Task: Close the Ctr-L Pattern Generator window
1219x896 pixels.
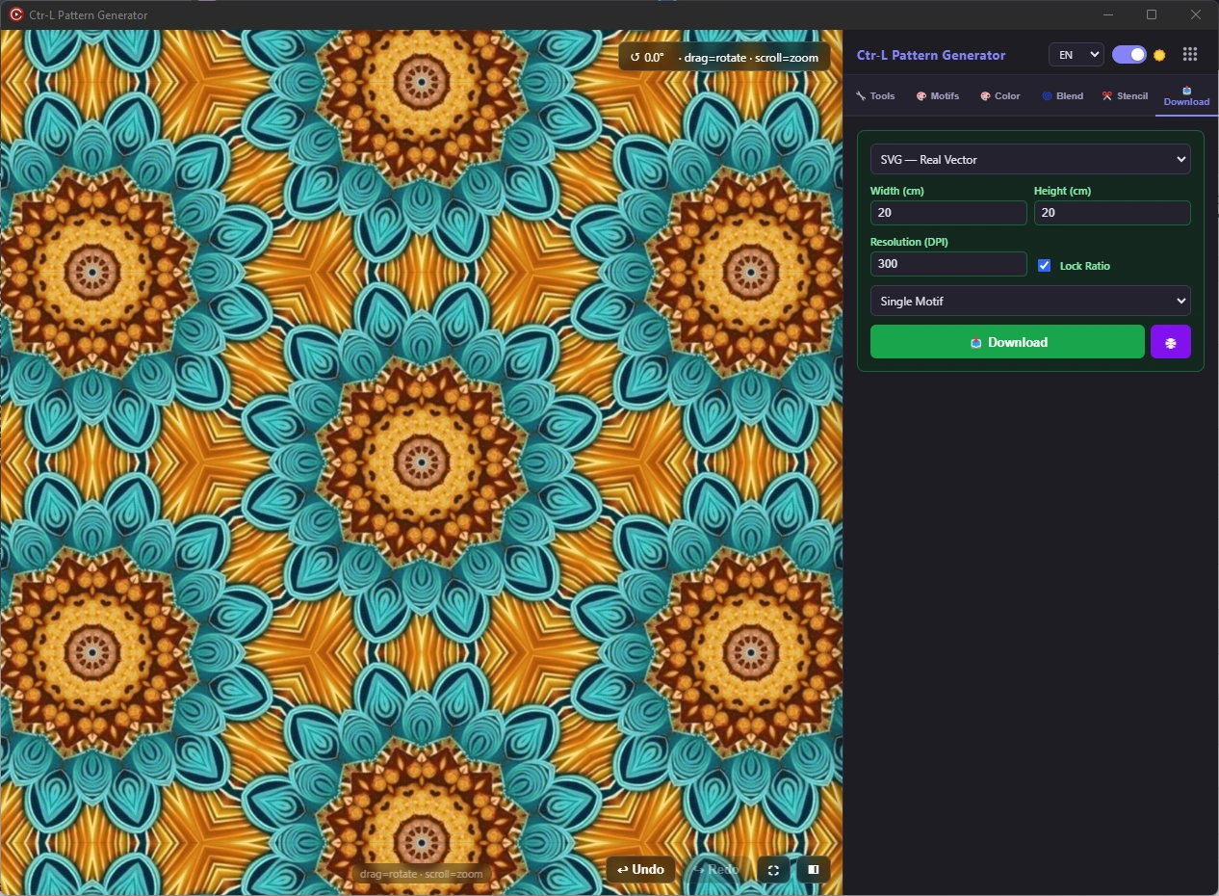Action: (1196, 14)
